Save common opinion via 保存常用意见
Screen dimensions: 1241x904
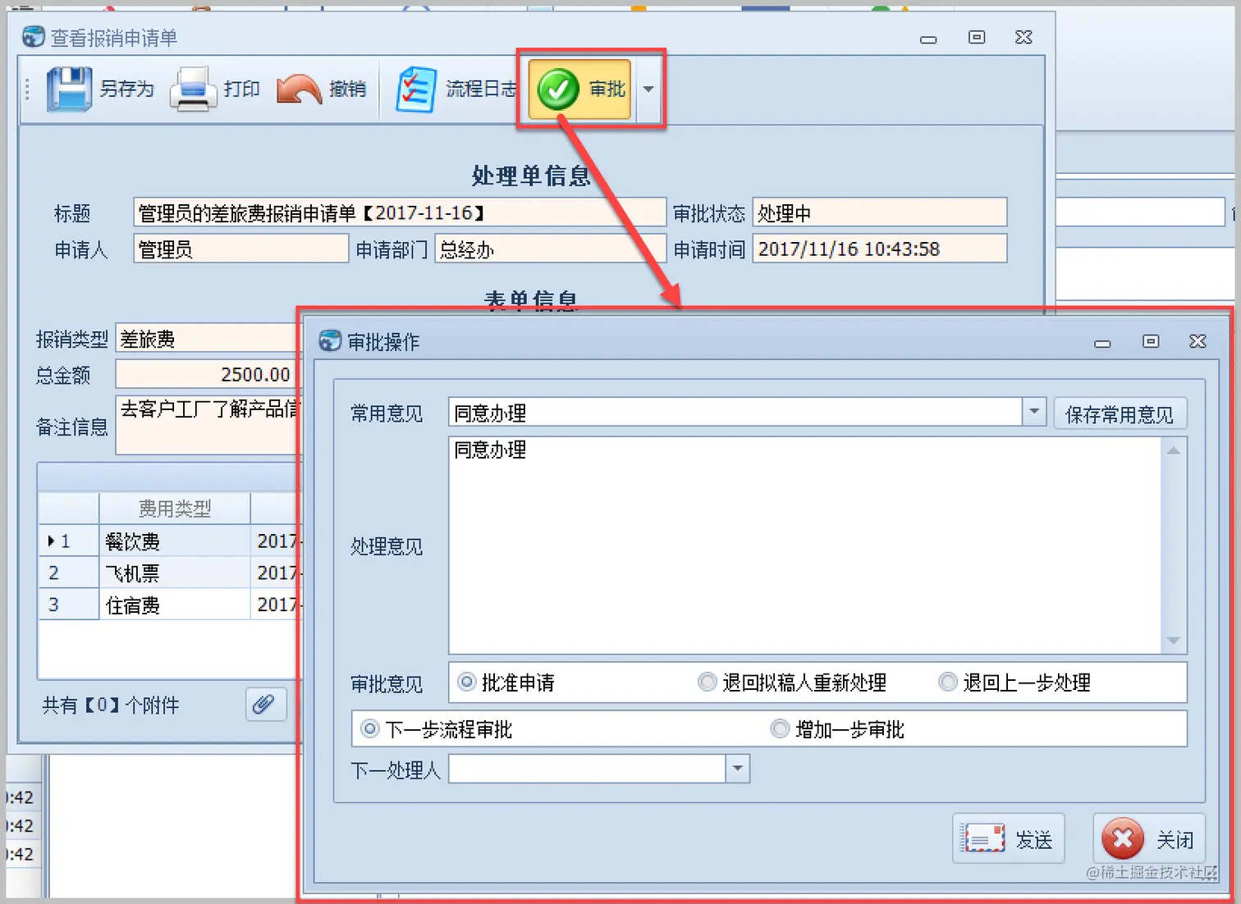(x=1120, y=414)
